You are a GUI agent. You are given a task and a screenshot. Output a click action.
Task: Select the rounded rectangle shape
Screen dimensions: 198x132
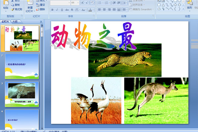(x=159, y=5)
